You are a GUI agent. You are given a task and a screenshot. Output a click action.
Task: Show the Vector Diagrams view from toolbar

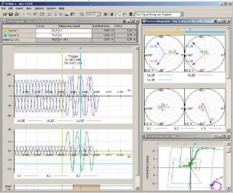point(55,14)
